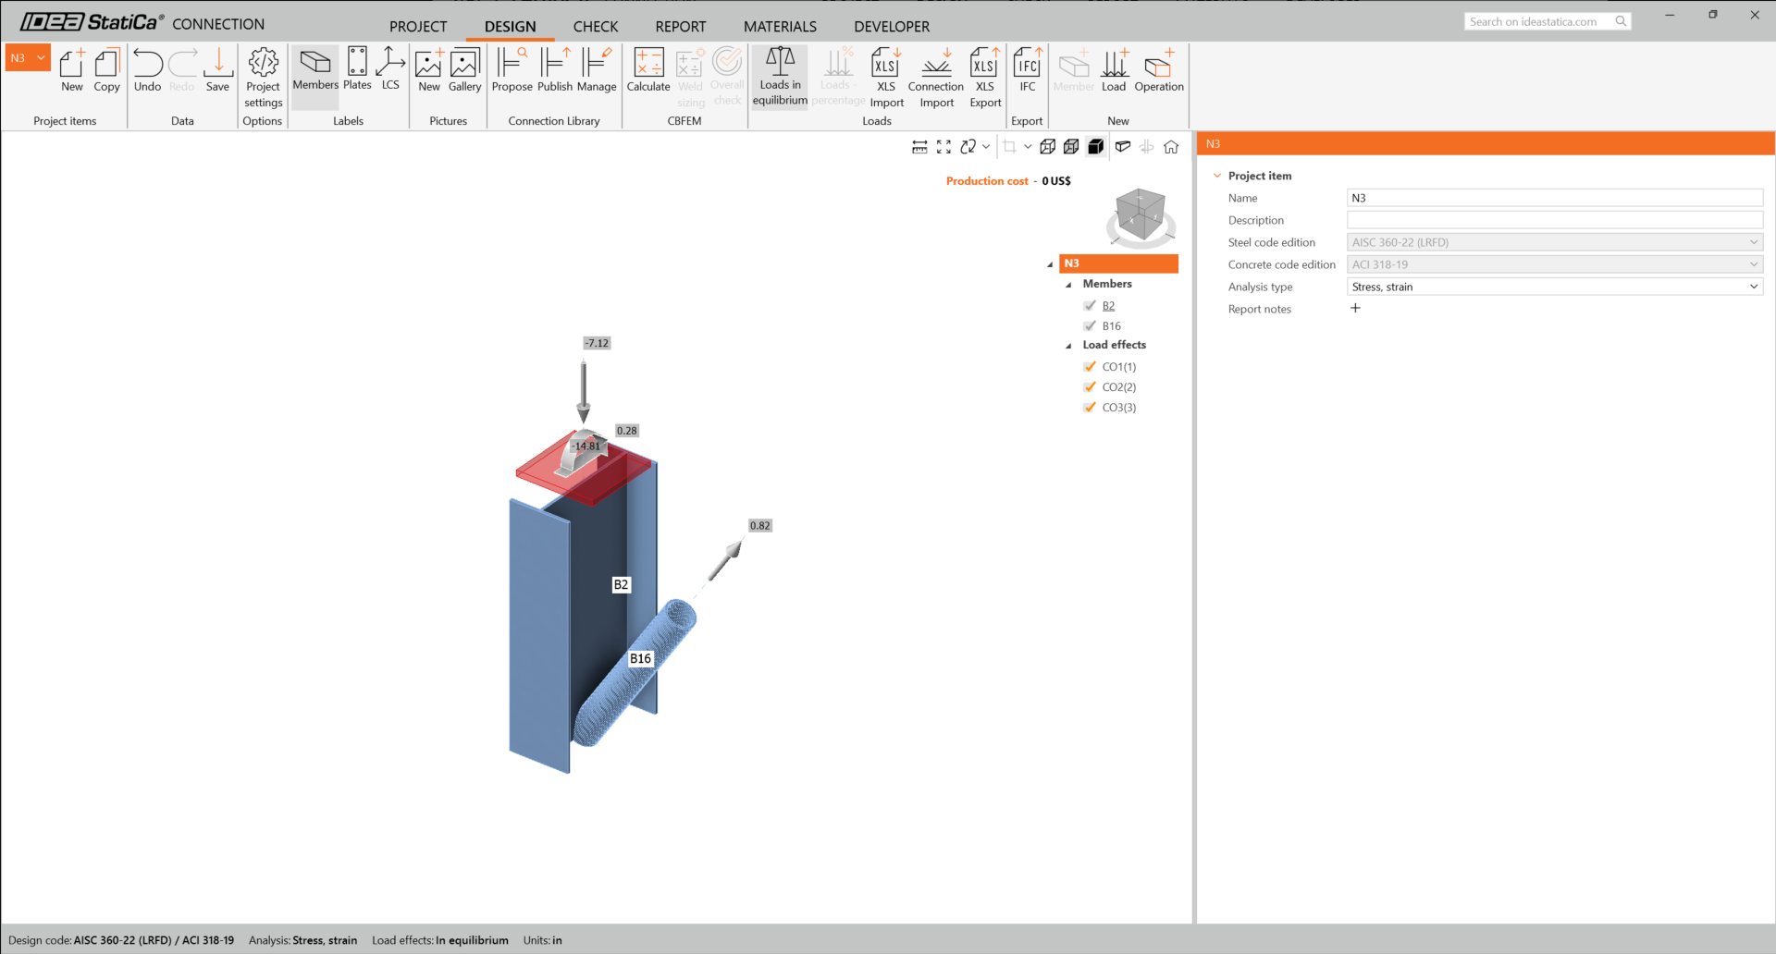Select the Undo tool
Image resolution: width=1776 pixels, height=954 pixels.
(x=147, y=69)
